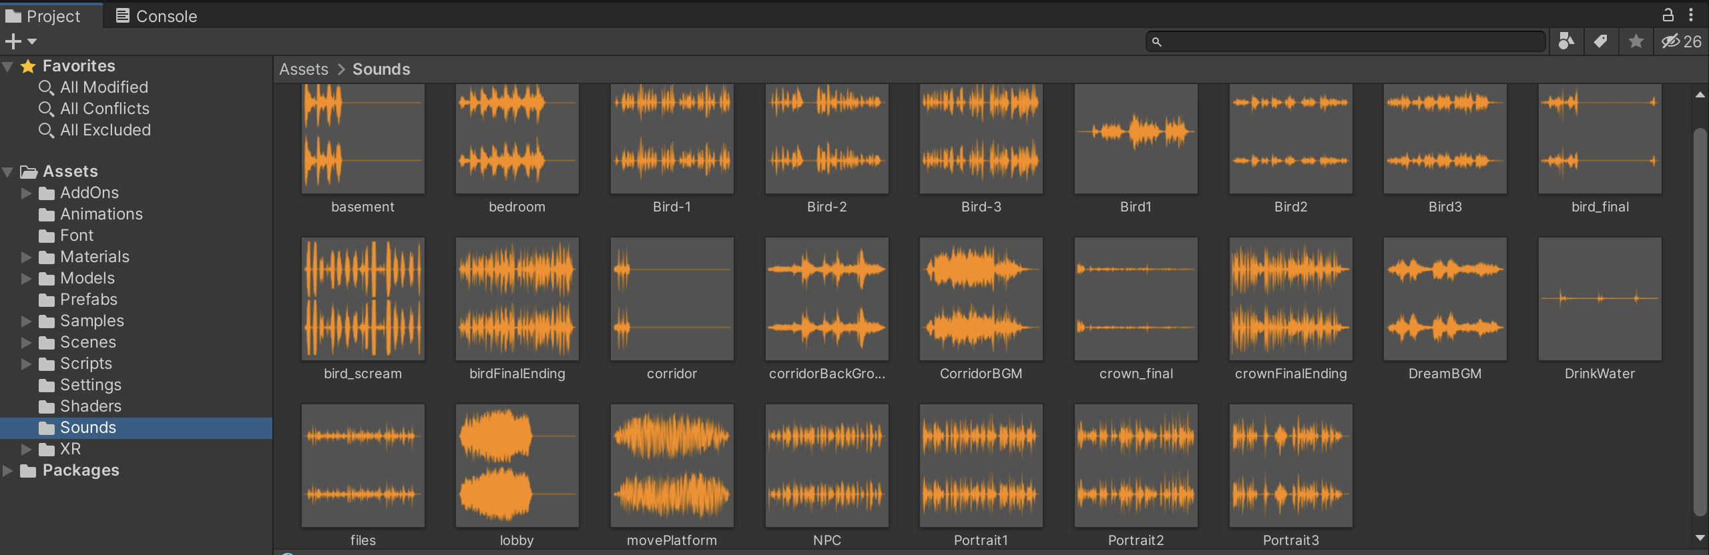Select All Excluded saved search
This screenshot has height=555, width=1709.
pyautogui.click(x=95, y=130)
